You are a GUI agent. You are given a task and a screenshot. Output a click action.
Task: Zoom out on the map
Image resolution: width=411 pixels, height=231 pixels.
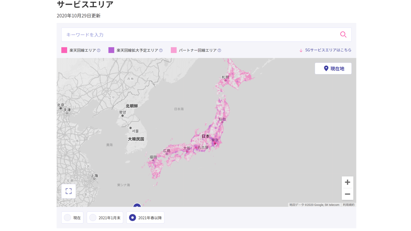[347, 194]
